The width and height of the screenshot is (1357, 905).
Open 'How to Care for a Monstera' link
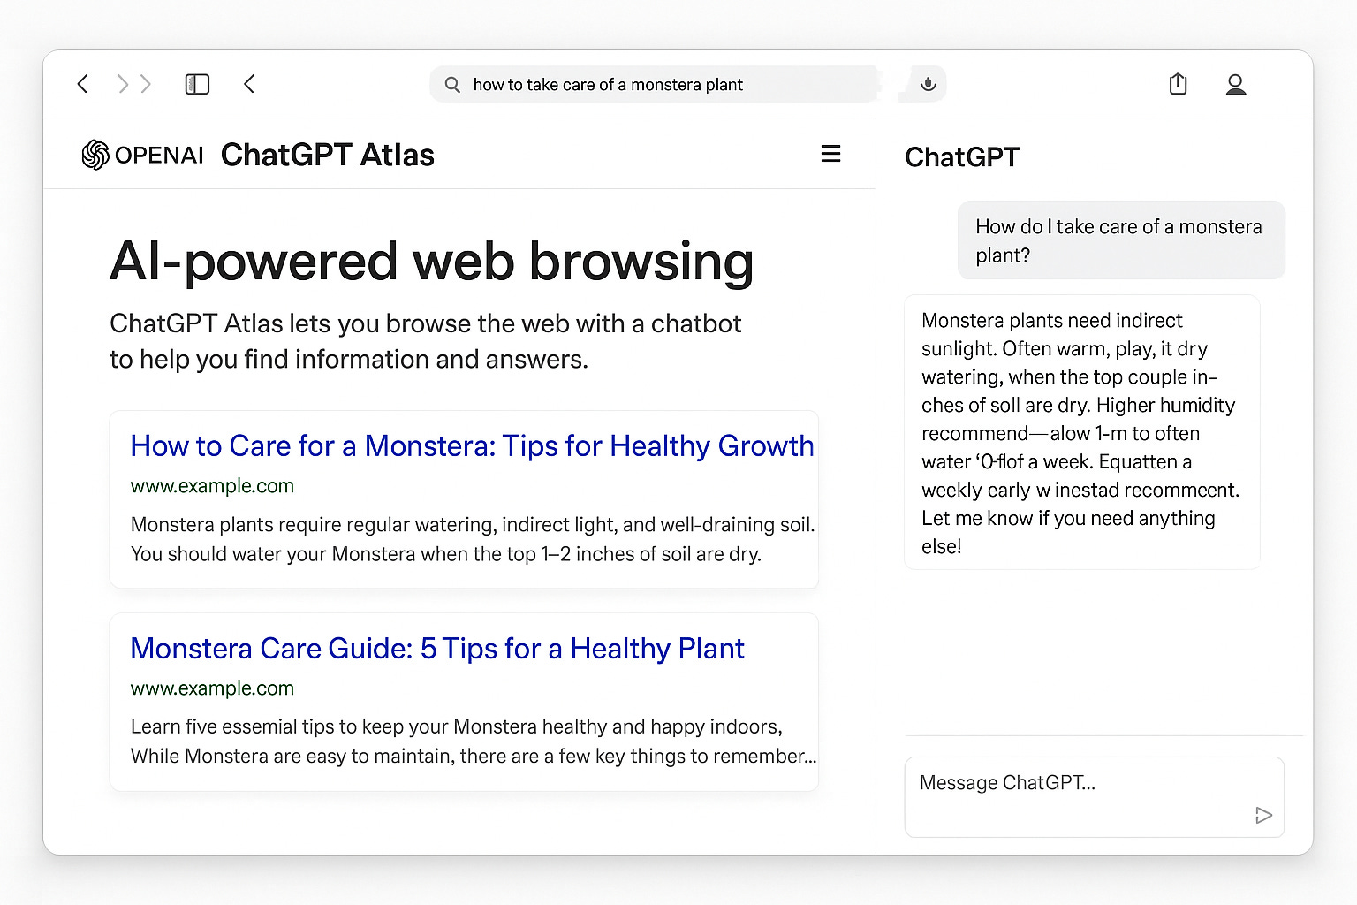point(472,446)
